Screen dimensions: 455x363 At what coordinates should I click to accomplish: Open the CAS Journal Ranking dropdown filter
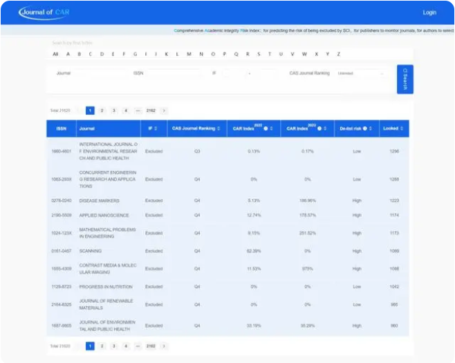360,73
